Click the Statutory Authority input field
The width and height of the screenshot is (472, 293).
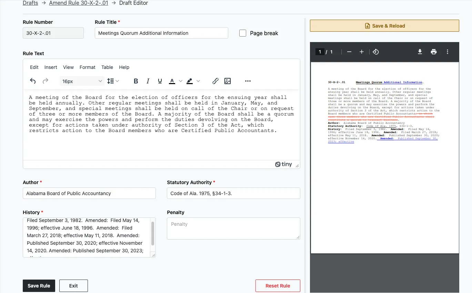(x=233, y=193)
